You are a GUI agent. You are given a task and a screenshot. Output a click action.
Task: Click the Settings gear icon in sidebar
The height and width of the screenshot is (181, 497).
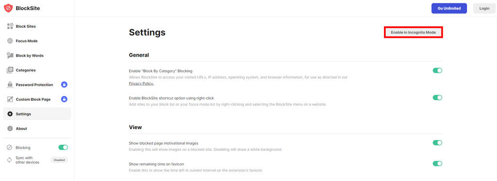(10, 114)
